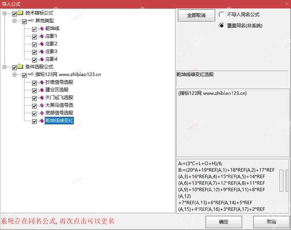
Task: Click the yellow folder icon beside 条件选股公式
Action: click(x=20, y=67)
